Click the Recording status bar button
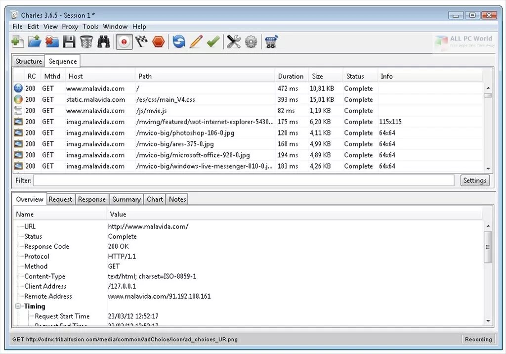 click(478, 339)
